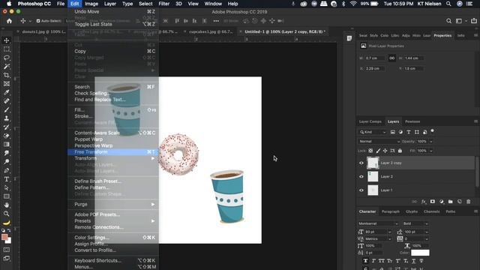Click the Home icon in the options bar

pyautogui.click(x=9, y=21)
